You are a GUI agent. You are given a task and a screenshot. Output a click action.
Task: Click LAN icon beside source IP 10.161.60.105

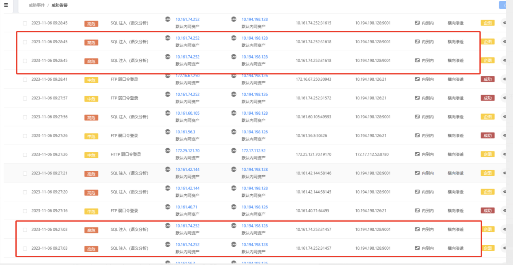point(168,113)
